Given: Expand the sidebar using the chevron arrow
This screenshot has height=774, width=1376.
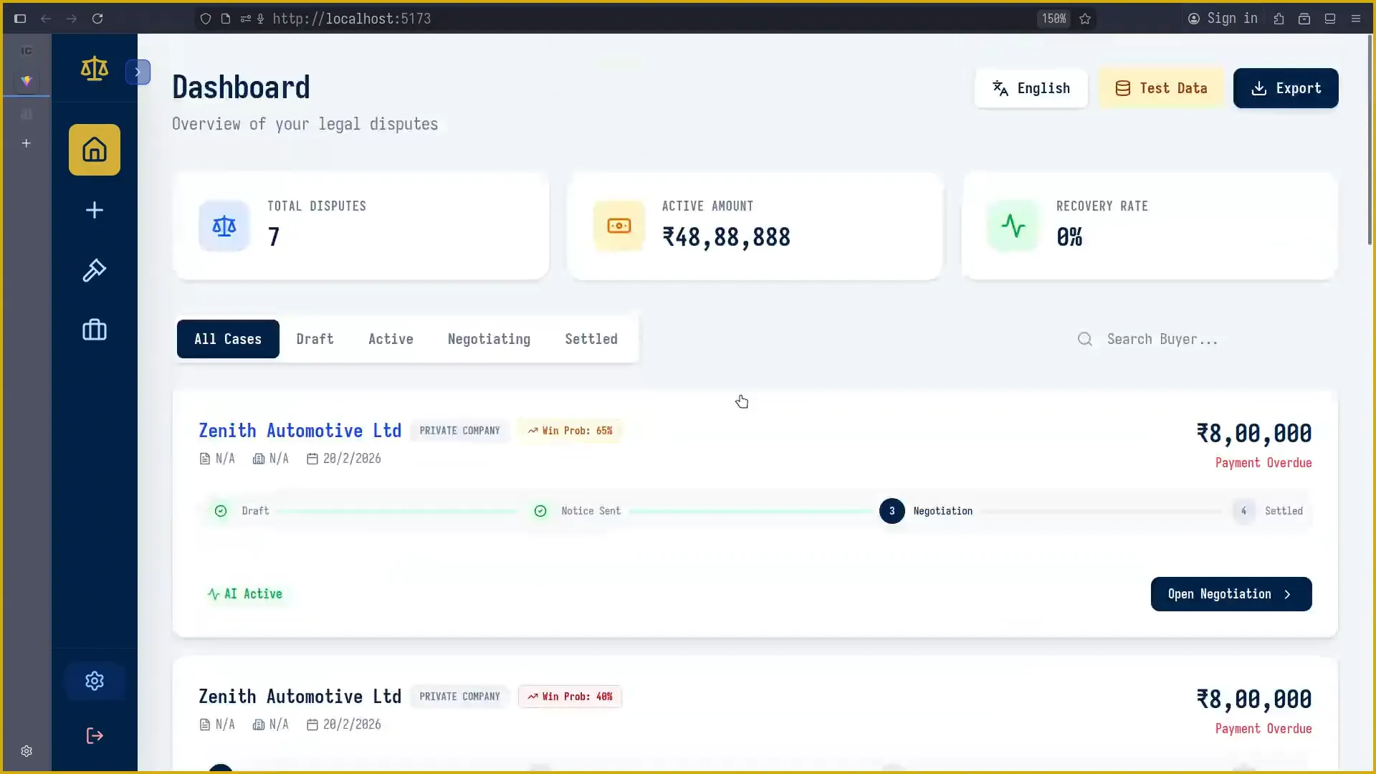Looking at the screenshot, I should pyautogui.click(x=138, y=72).
